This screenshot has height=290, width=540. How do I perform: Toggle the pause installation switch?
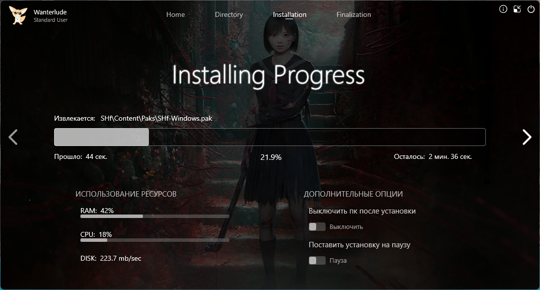coord(317,261)
